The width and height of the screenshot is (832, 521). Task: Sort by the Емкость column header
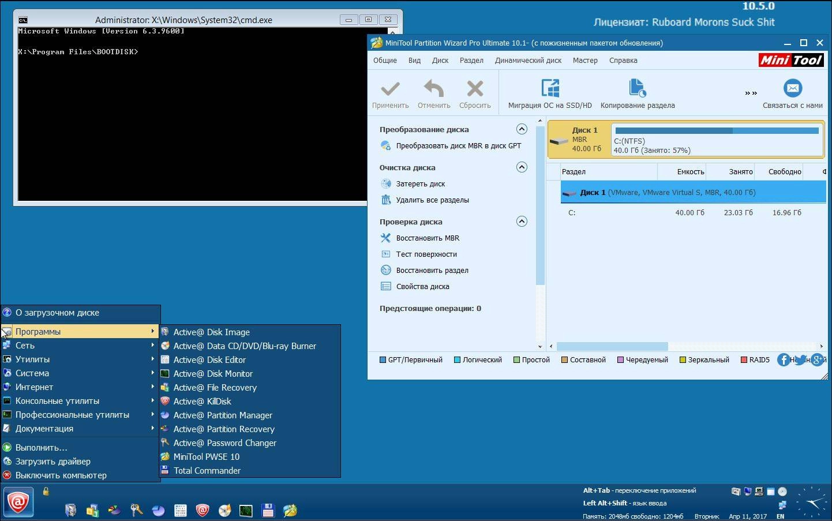point(682,171)
